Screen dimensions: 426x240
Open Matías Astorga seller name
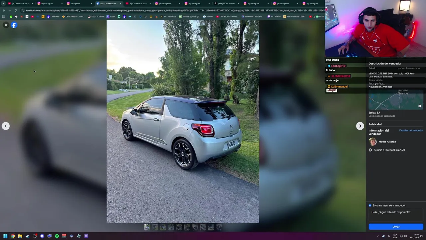387,142
